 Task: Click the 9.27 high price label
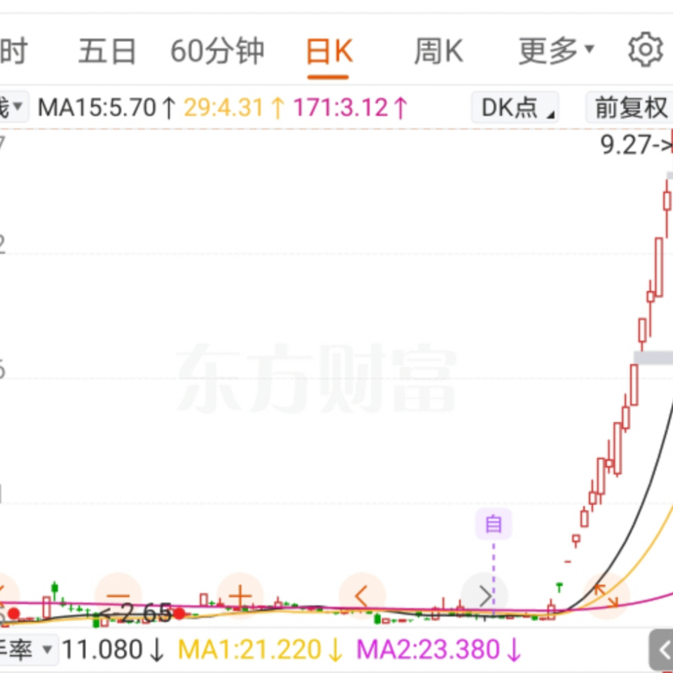636,145
